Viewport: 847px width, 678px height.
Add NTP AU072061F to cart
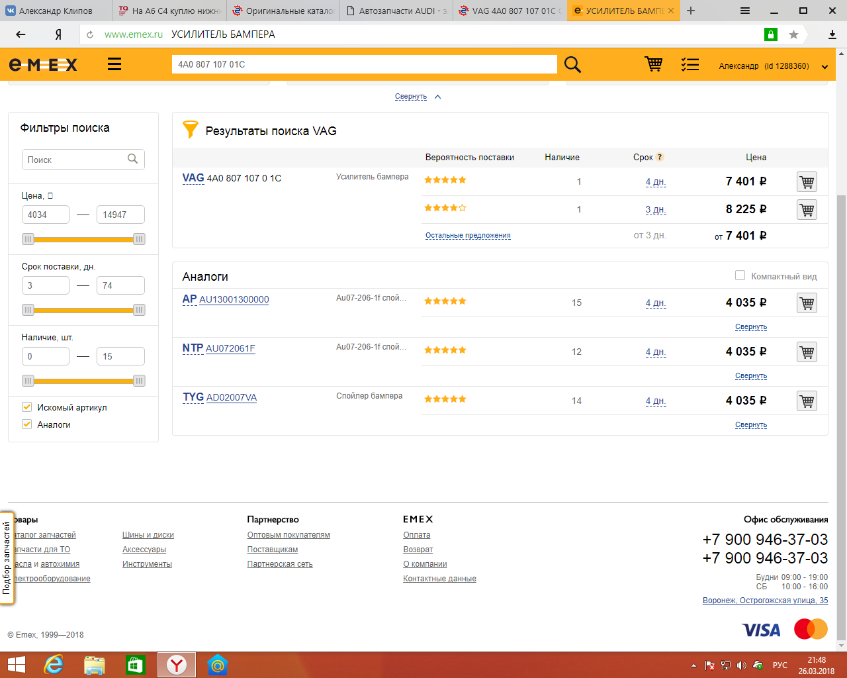click(807, 352)
